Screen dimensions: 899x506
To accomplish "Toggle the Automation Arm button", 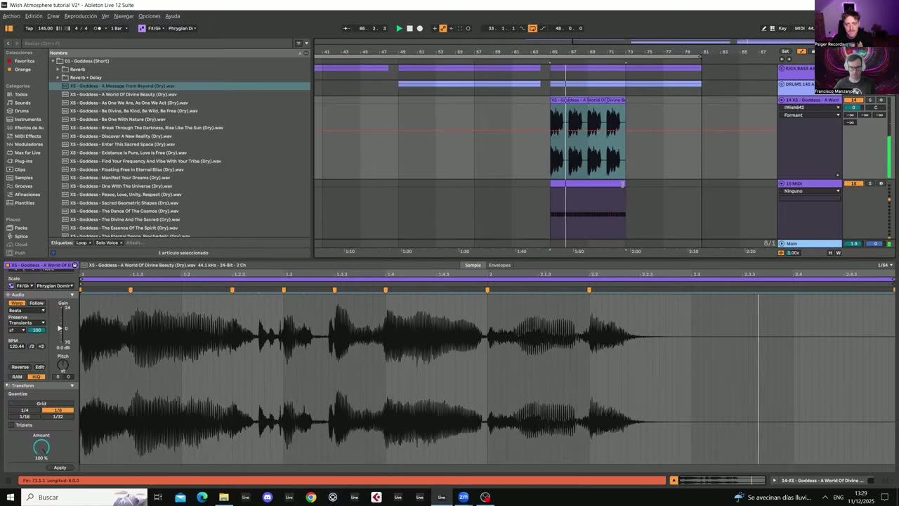I will 442,28.
